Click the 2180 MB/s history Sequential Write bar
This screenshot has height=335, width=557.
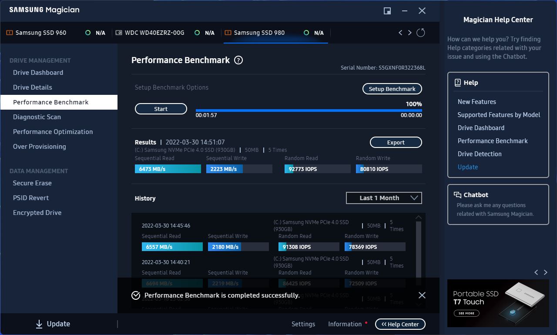238,247
